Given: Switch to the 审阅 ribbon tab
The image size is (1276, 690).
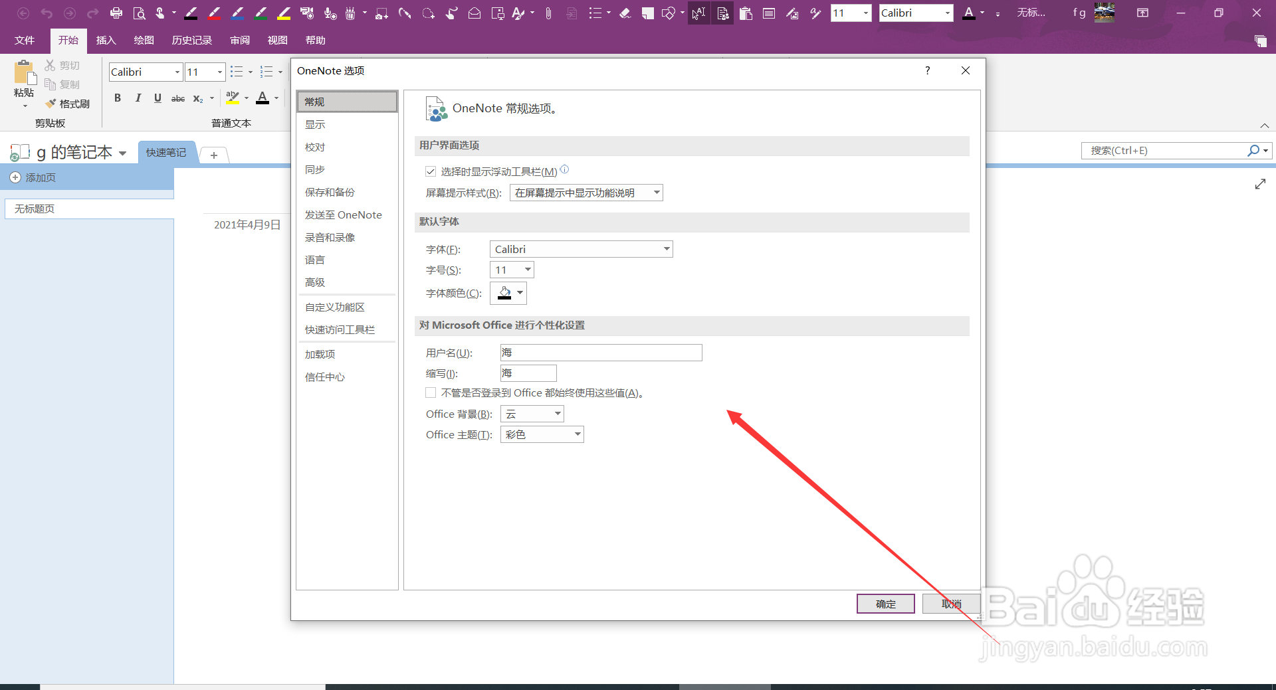Looking at the screenshot, I should (x=240, y=41).
